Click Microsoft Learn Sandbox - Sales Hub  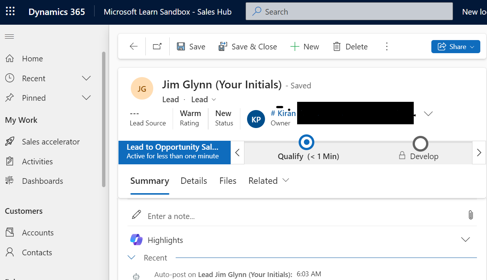[x=167, y=12]
